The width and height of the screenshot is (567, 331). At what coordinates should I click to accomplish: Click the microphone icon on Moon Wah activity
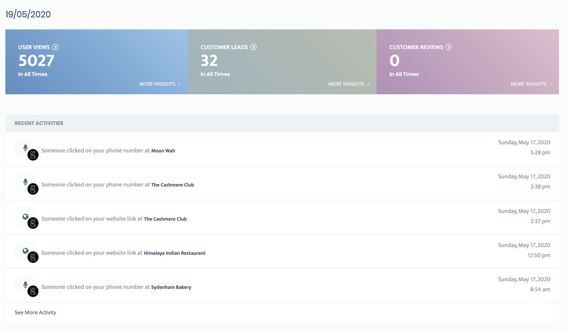tap(25, 148)
